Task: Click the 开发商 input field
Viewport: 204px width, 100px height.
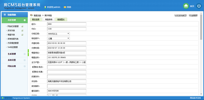Action: 67,81
